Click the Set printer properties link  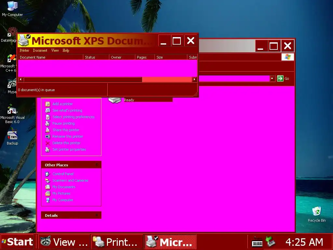pos(69,149)
